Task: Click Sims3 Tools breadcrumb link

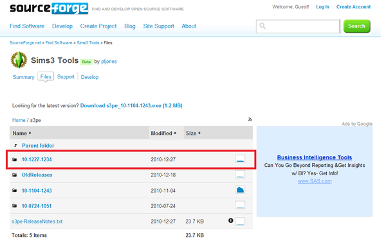Action: click(88, 43)
